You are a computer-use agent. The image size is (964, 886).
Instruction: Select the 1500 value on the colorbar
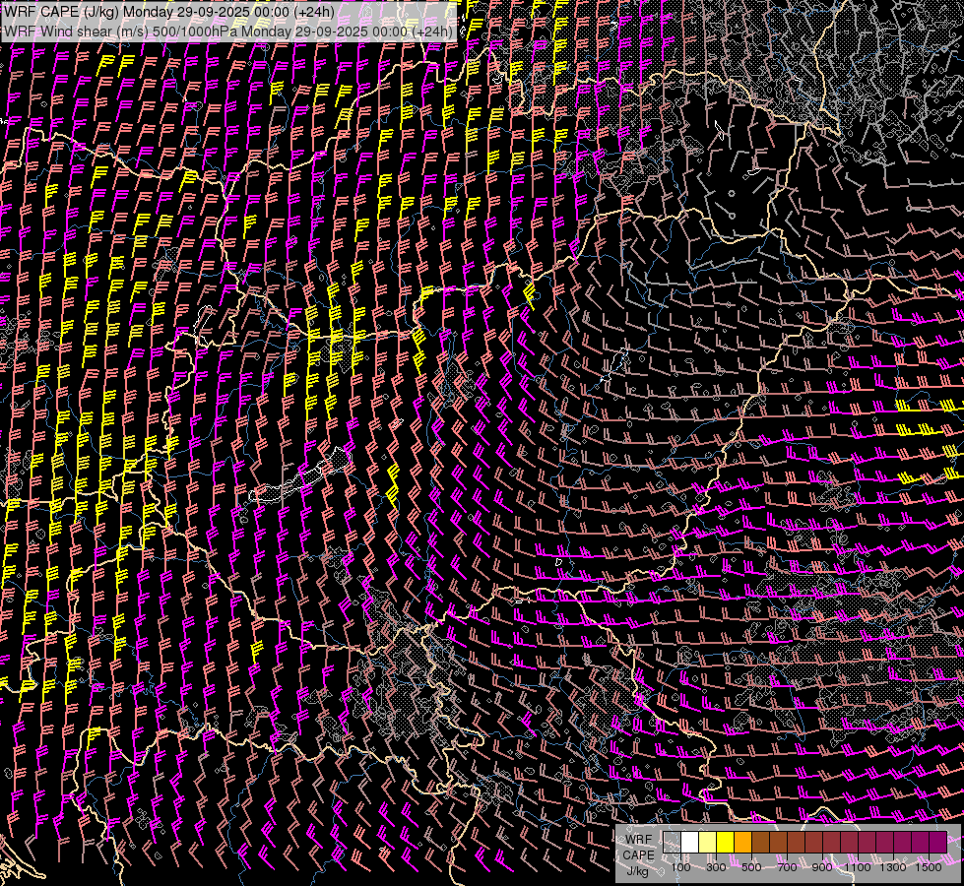pos(929,867)
